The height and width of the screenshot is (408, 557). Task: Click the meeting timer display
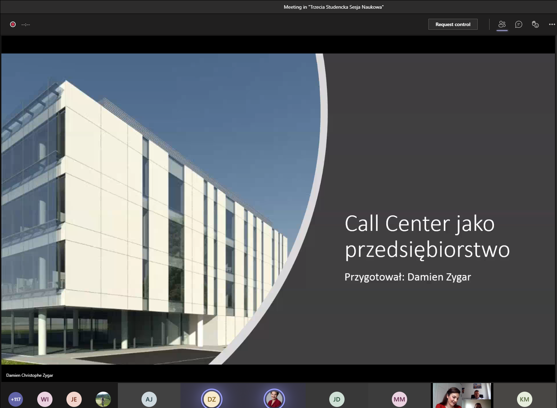point(26,25)
